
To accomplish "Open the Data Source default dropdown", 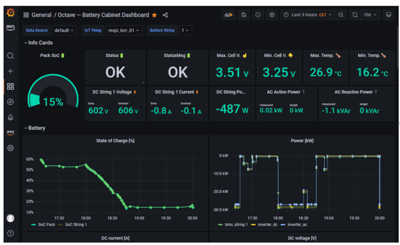I will coord(64,30).
